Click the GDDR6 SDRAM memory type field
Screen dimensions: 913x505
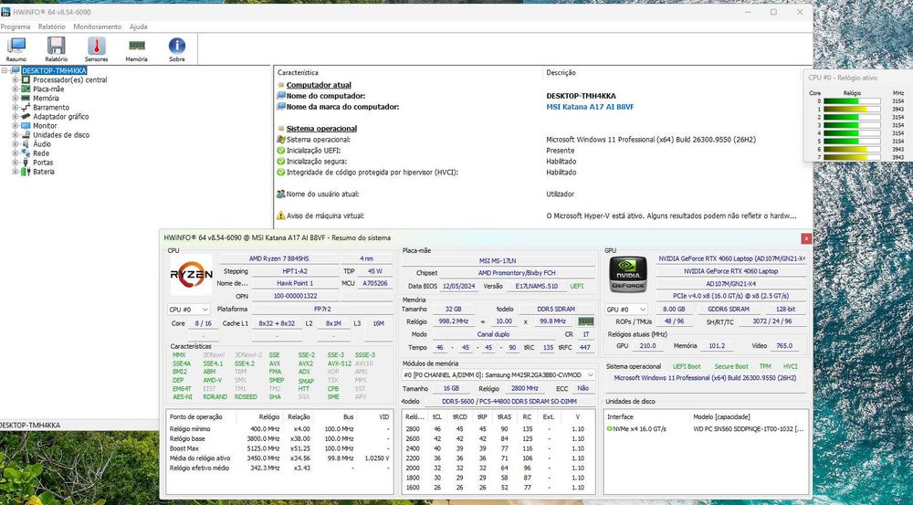729,310
